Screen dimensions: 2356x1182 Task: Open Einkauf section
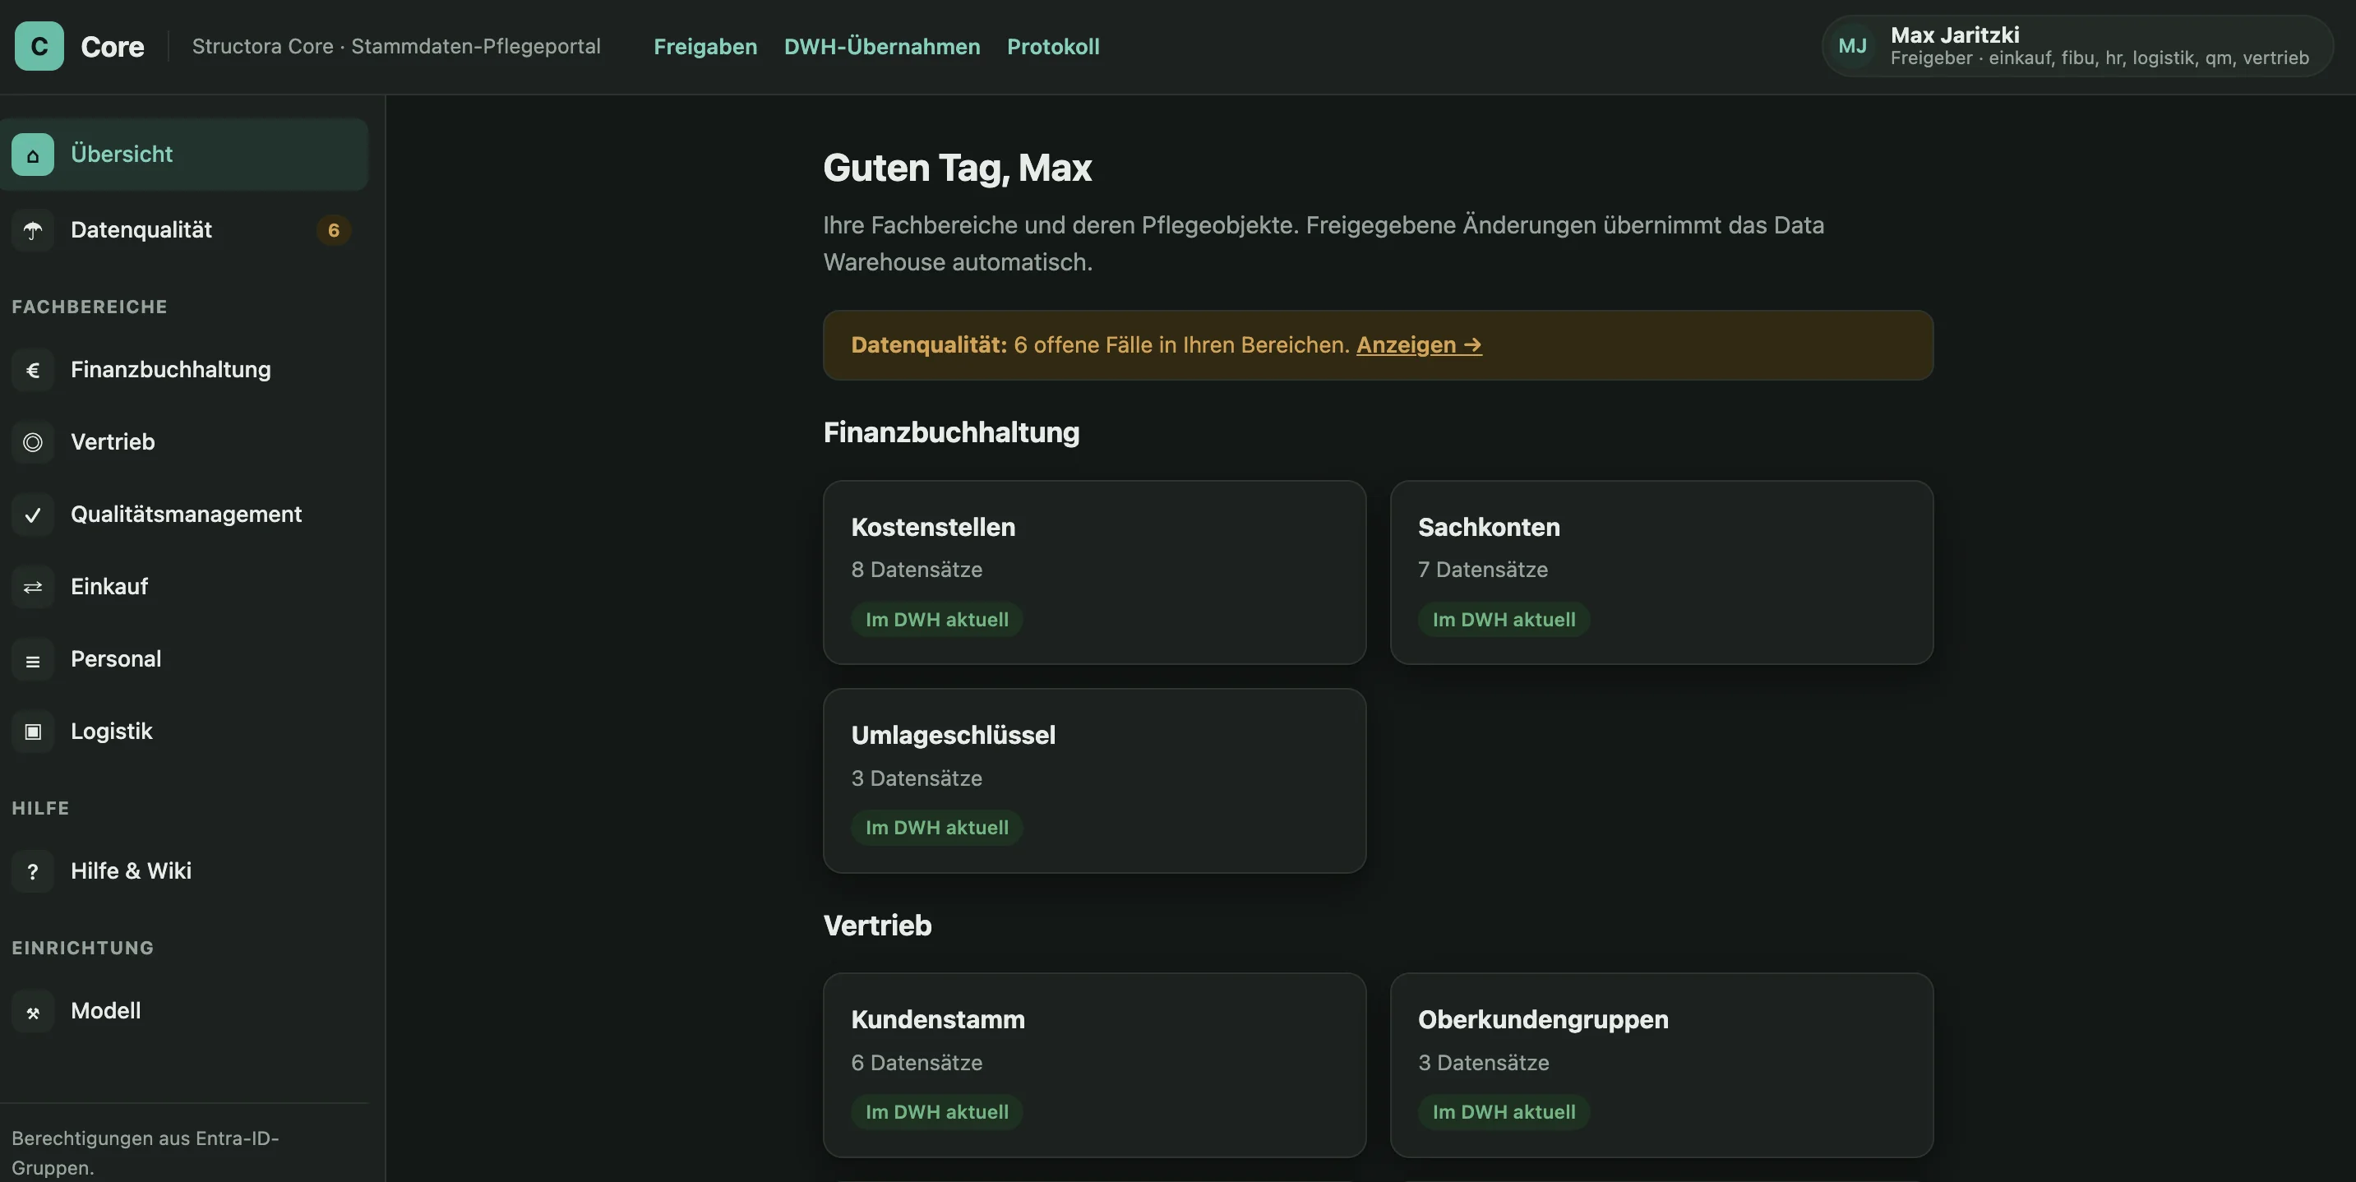(184, 586)
